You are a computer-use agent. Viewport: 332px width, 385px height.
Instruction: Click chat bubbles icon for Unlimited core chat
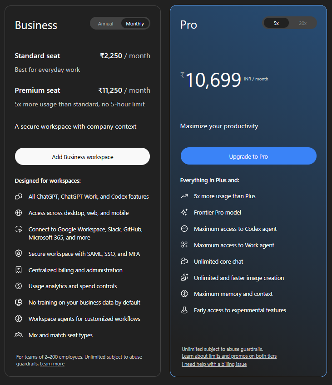coord(184,261)
